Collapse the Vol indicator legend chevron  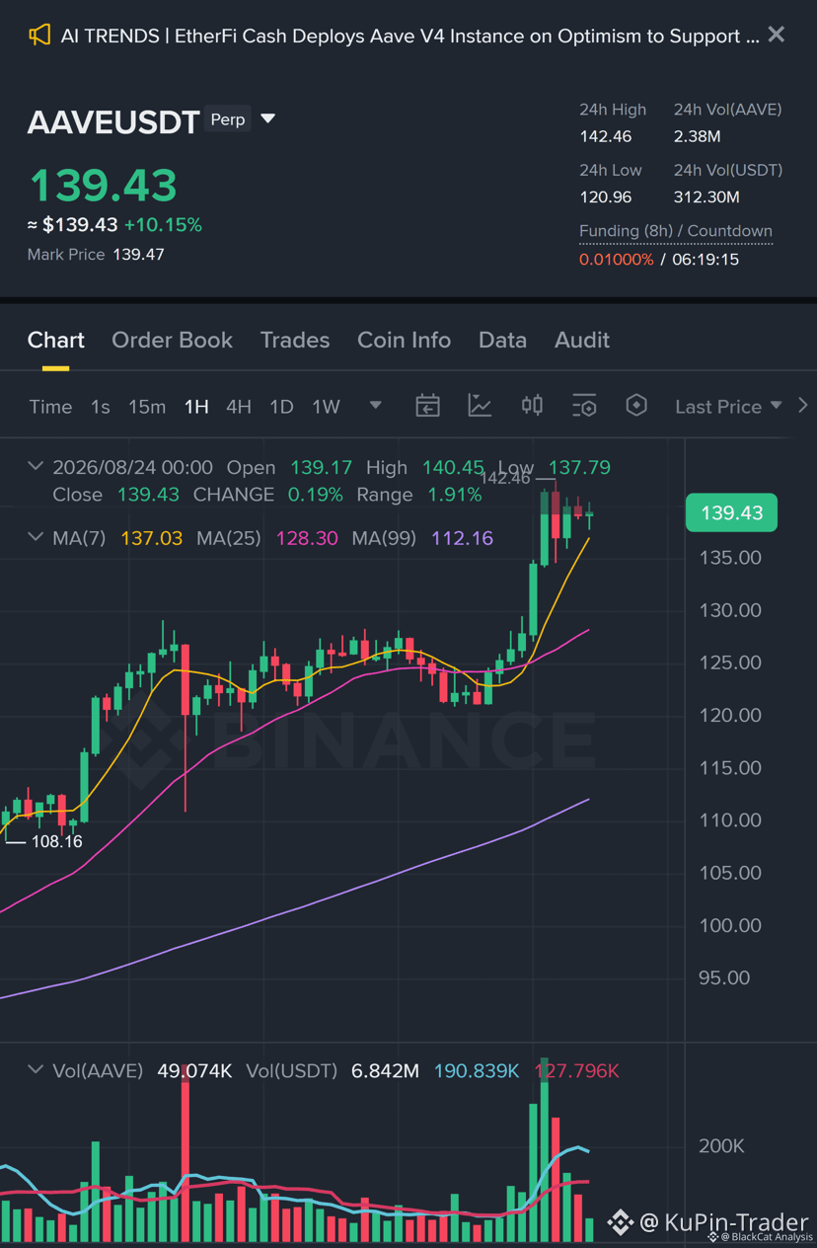click(x=36, y=1069)
